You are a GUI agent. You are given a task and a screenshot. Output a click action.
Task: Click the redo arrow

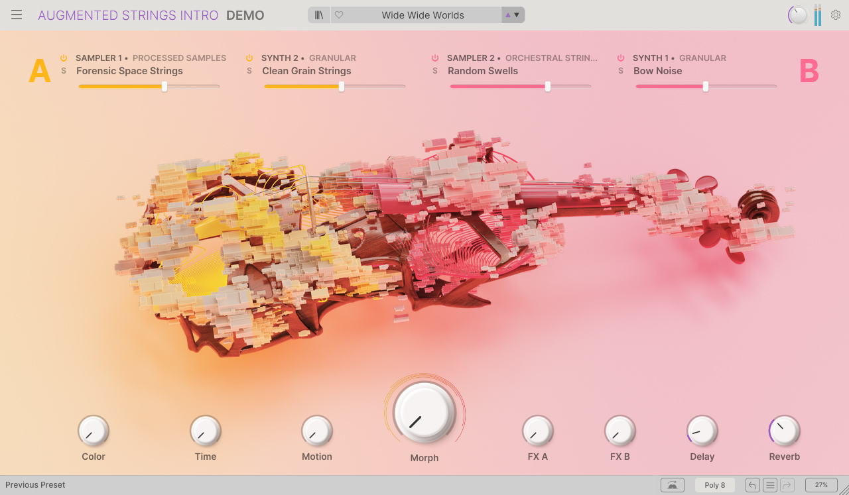click(787, 485)
